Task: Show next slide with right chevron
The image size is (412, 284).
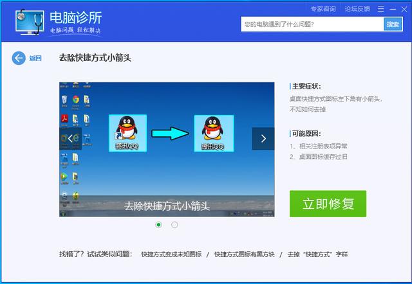Action: tap(263, 138)
